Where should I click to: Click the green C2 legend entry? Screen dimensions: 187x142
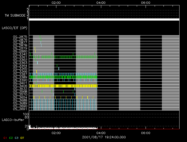11,138
